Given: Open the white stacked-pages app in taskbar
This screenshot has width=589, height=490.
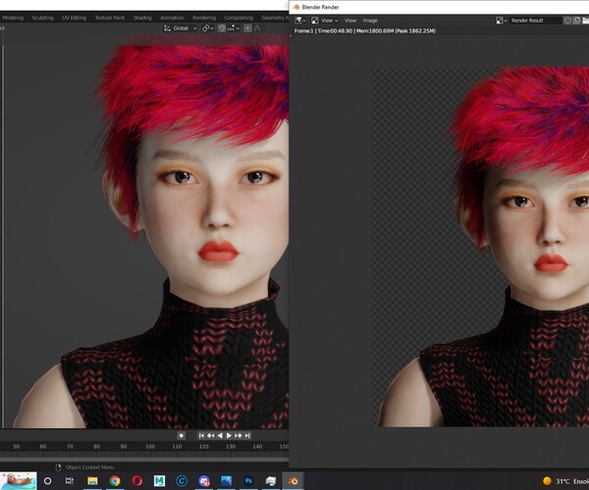Looking at the screenshot, I should pos(271,480).
